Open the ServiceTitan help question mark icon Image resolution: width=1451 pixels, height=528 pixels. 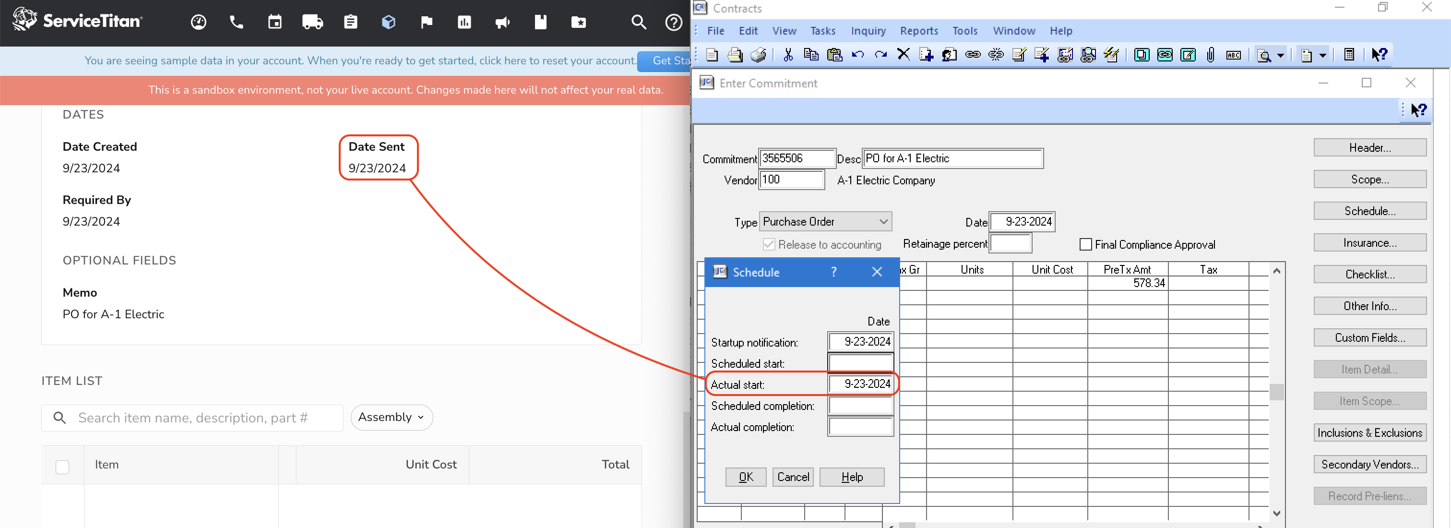[674, 22]
